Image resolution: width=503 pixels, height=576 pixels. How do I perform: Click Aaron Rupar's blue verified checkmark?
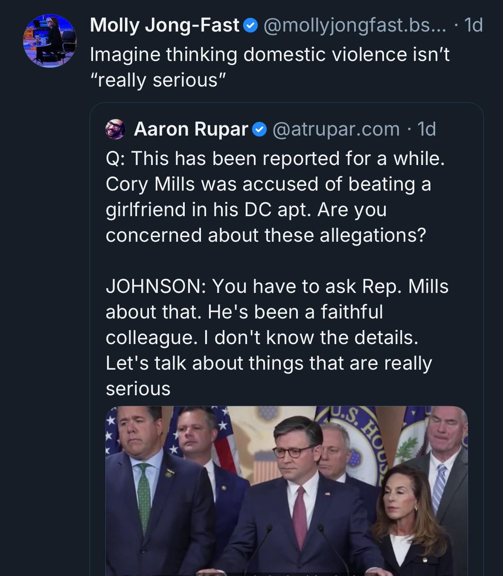click(x=259, y=129)
